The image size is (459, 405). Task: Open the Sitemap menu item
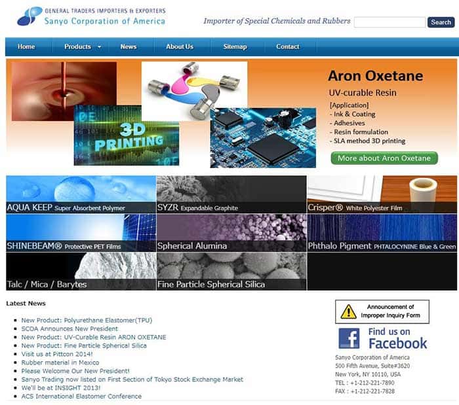pos(235,46)
